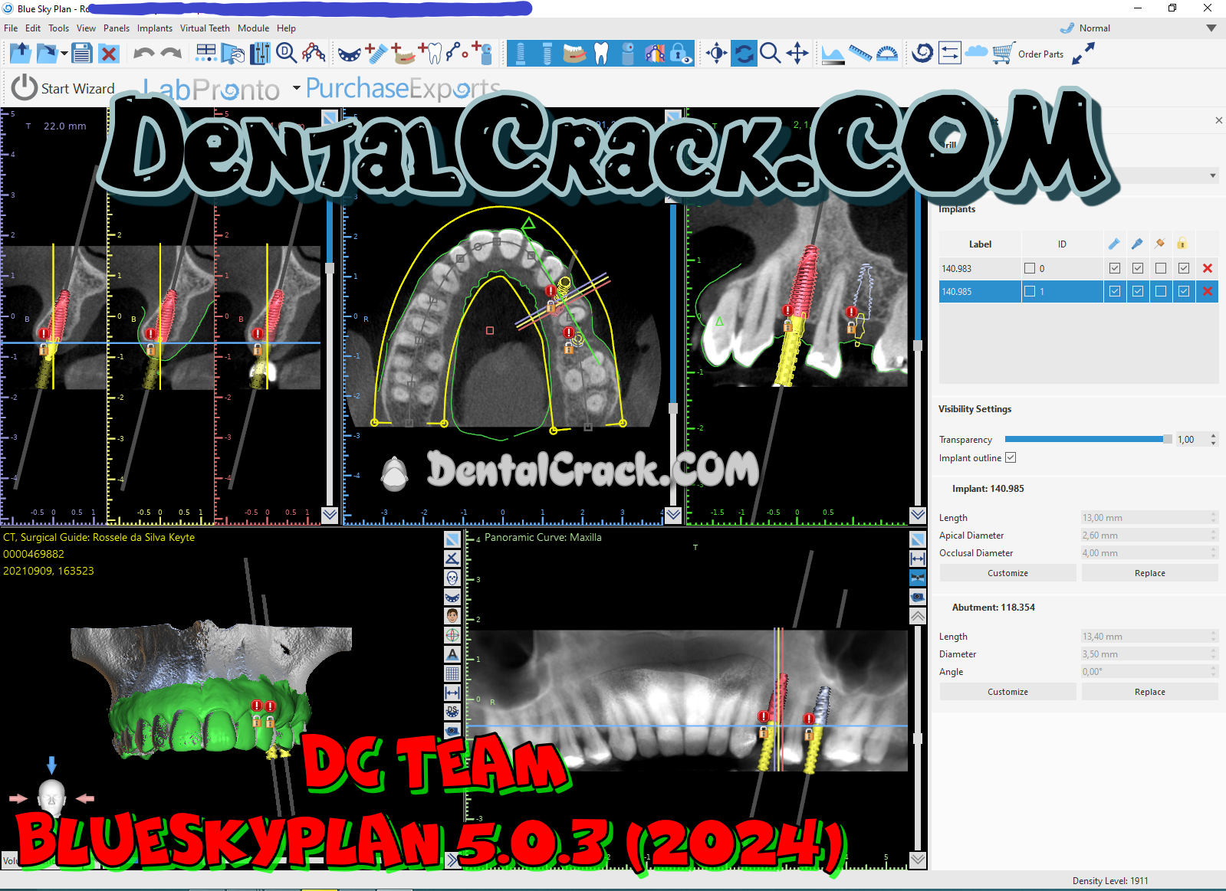Redo the last action
This screenshot has height=891, width=1226.
[172, 53]
